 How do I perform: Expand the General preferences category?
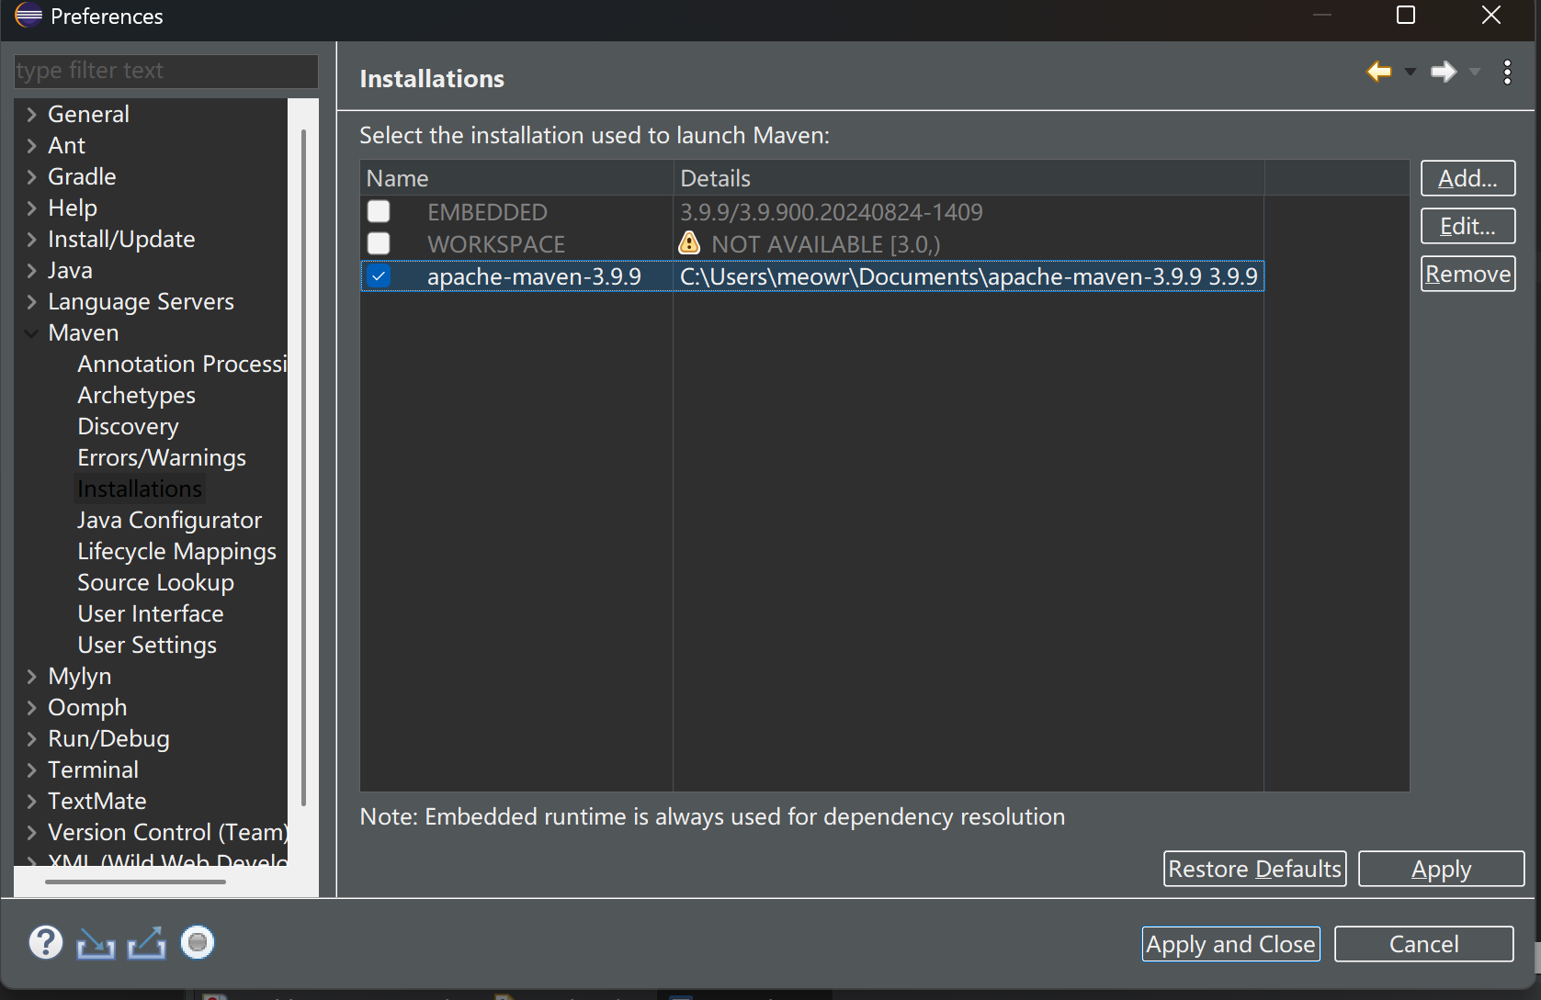point(31,115)
